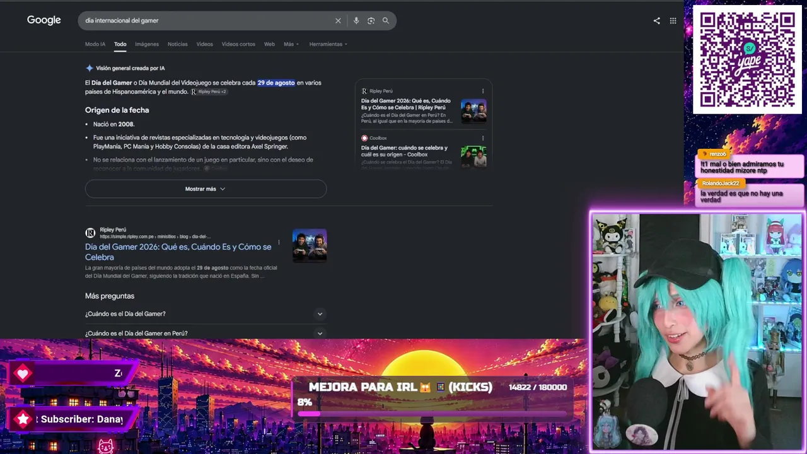Click chat message "admiramos tu honestidad mizore ntp"
807x454 pixels.
742,167
